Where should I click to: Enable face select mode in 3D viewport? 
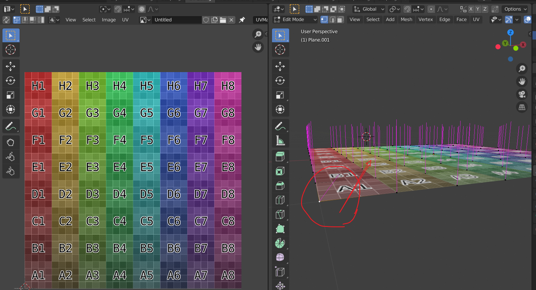pos(340,20)
